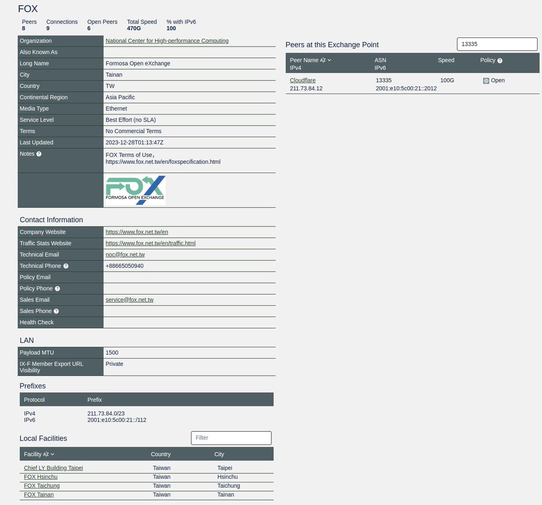Open FOX Hsinchu facility link
The width and height of the screenshot is (542, 505).
[41, 477]
